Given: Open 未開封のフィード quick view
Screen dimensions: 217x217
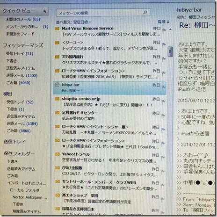Looking at the screenshot, I should (x=20, y=34).
